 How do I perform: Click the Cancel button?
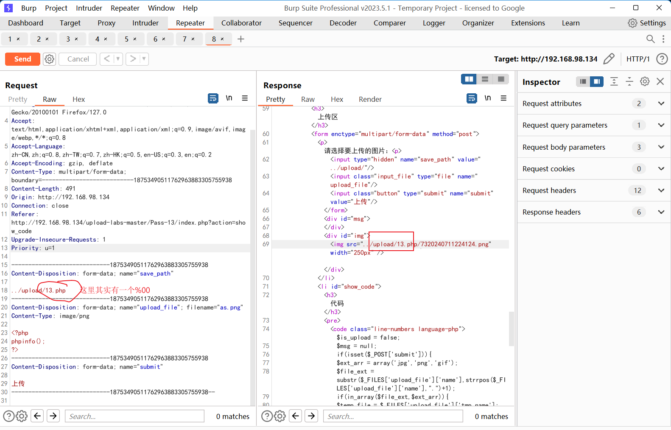(x=78, y=59)
